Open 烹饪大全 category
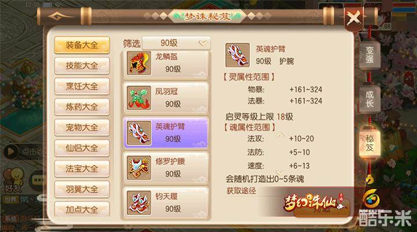The height and width of the screenshot is (232, 417). coord(82,86)
